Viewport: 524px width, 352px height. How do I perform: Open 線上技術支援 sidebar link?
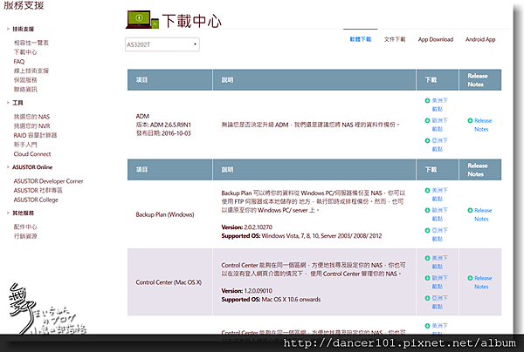tap(31, 71)
